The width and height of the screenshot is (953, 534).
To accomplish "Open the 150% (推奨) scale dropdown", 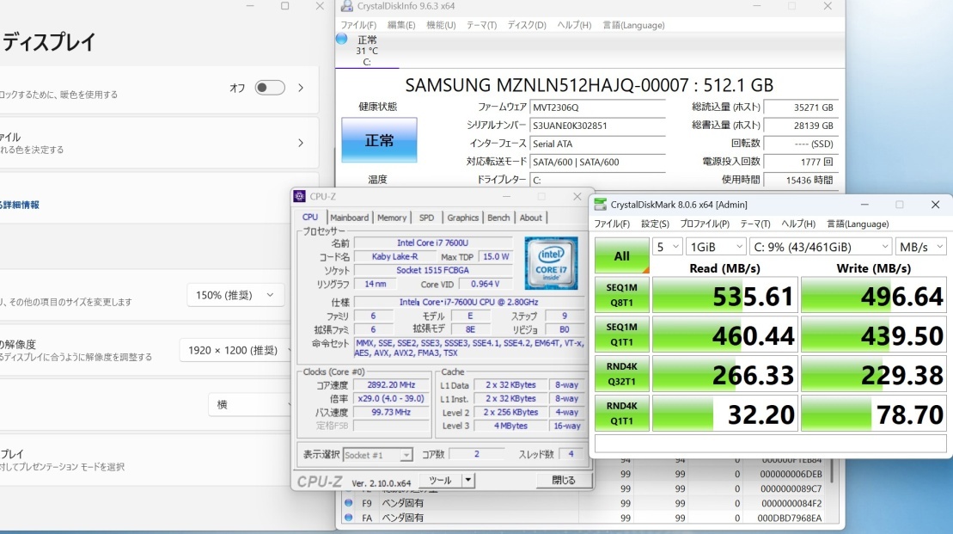I will [235, 295].
